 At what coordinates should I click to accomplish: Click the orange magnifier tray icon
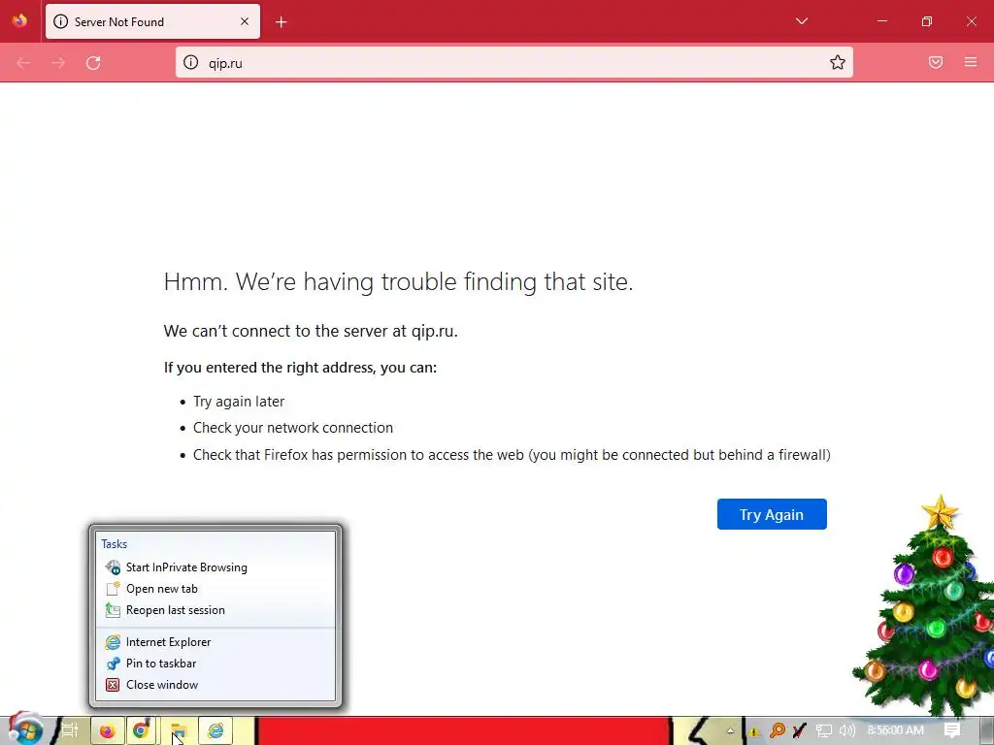[778, 731]
